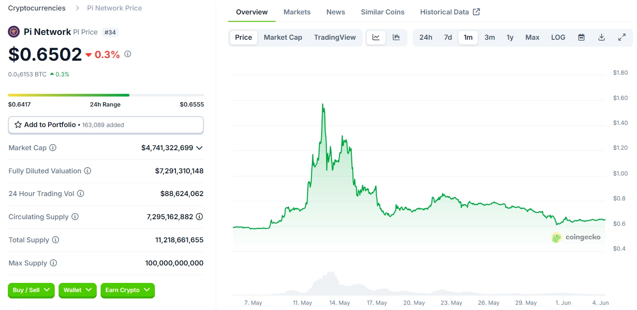The width and height of the screenshot is (637, 310).
Task: Select the Market Cap chart toggle
Action: coord(283,38)
